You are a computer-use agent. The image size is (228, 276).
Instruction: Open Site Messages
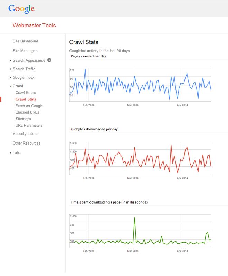tap(25, 51)
